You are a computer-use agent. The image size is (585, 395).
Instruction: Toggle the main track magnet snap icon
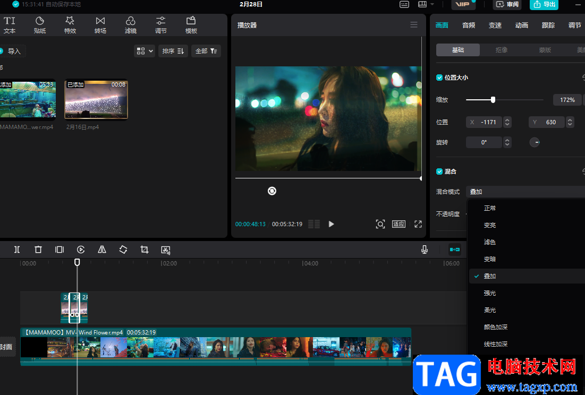click(454, 250)
